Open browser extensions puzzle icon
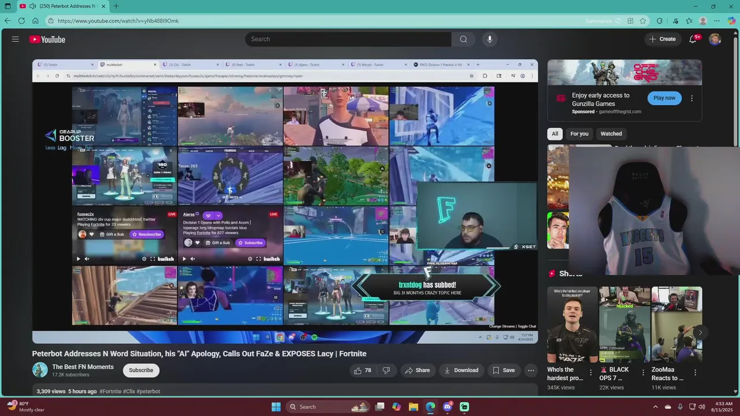 [x=660, y=21]
